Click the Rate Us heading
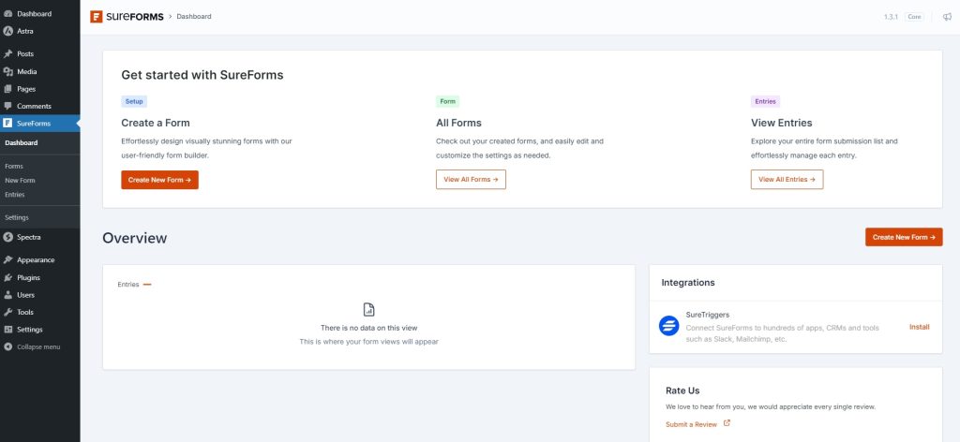 682,390
